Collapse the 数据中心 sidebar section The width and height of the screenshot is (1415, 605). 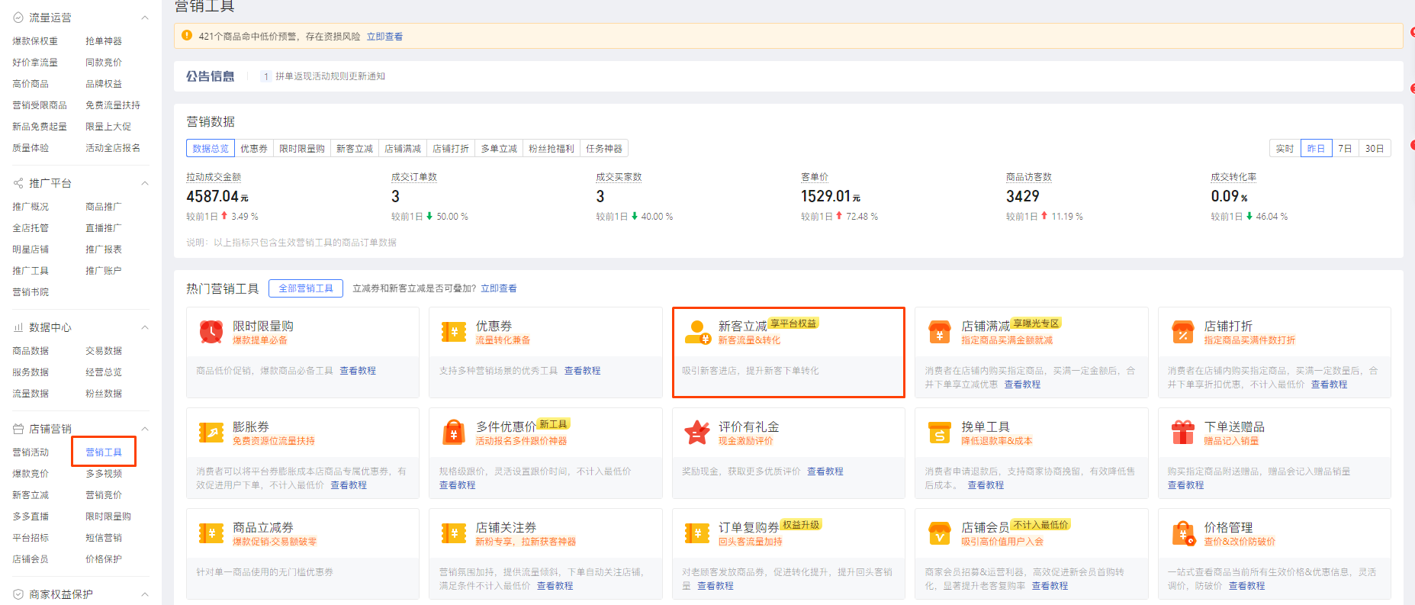[145, 327]
